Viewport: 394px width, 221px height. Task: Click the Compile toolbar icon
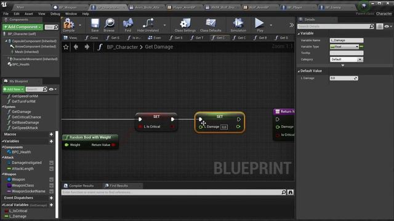point(68,25)
